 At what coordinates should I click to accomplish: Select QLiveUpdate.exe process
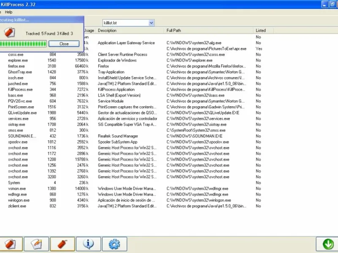pyautogui.click(x=22, y=113)
